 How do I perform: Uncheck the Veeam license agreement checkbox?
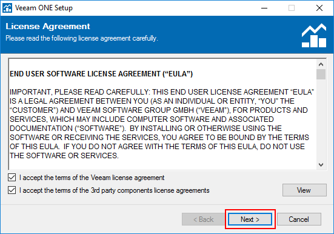[x=12, y=177]
